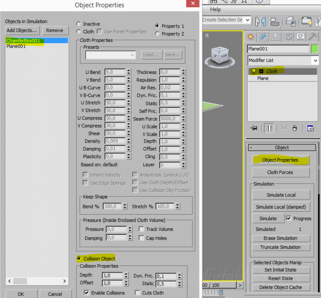The height and width of the screenshot is (298, 321).
Task: Uncheck the Progress checkbox
Action: tap(288, 218)
